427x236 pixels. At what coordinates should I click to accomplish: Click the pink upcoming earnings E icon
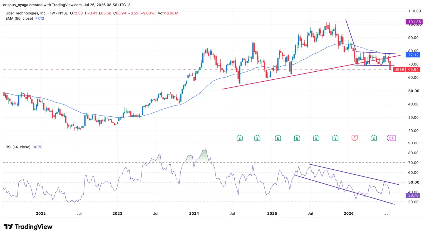(393, 138)
